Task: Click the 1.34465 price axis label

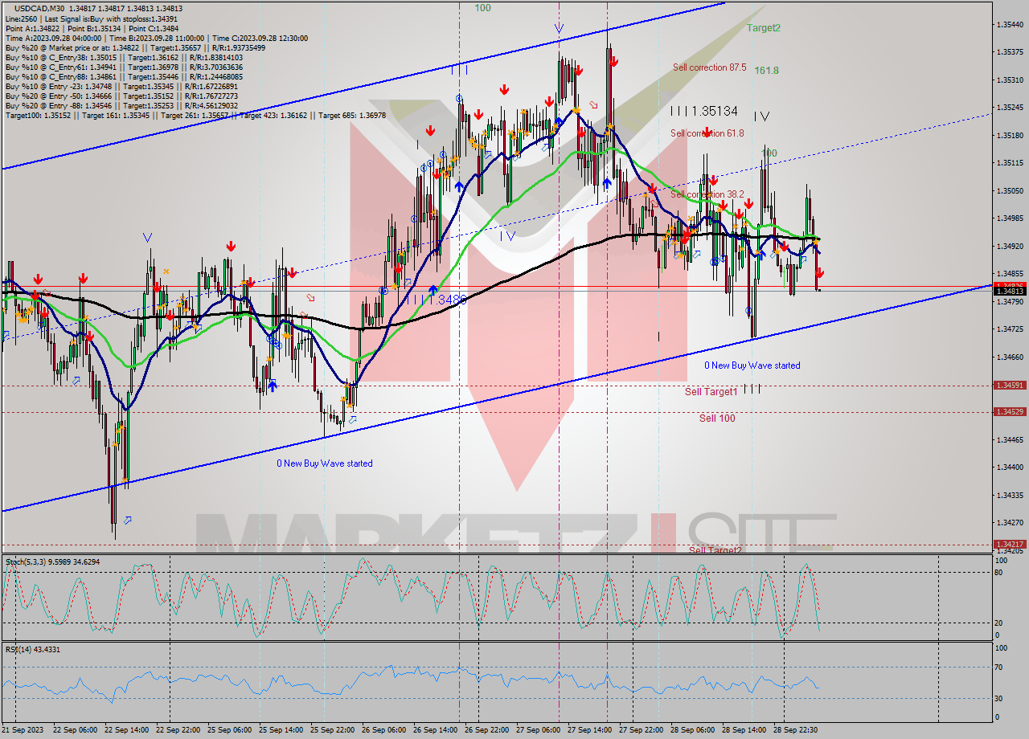Action: coord(1010,440)
